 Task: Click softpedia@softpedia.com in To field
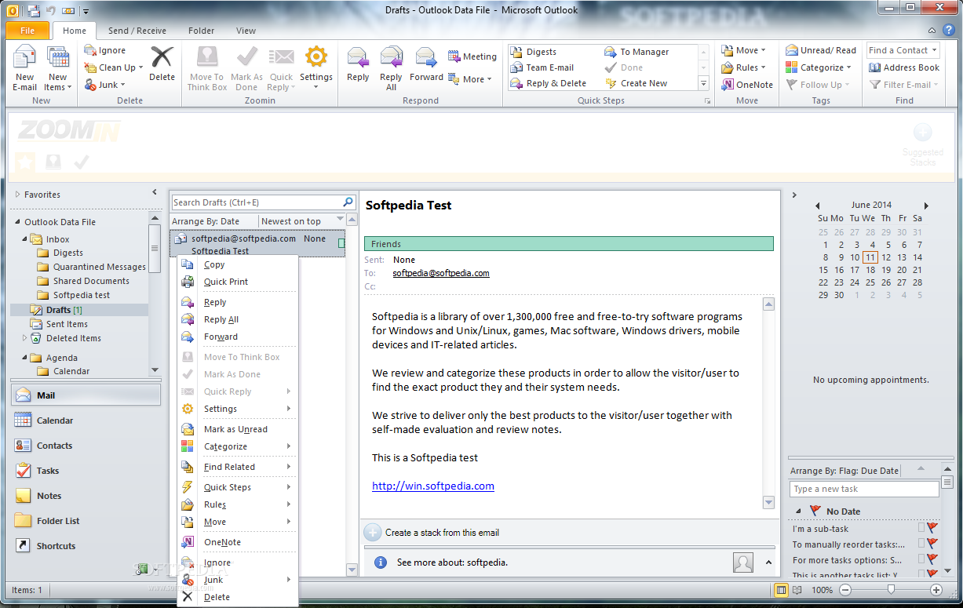click(x=441, y=273)
